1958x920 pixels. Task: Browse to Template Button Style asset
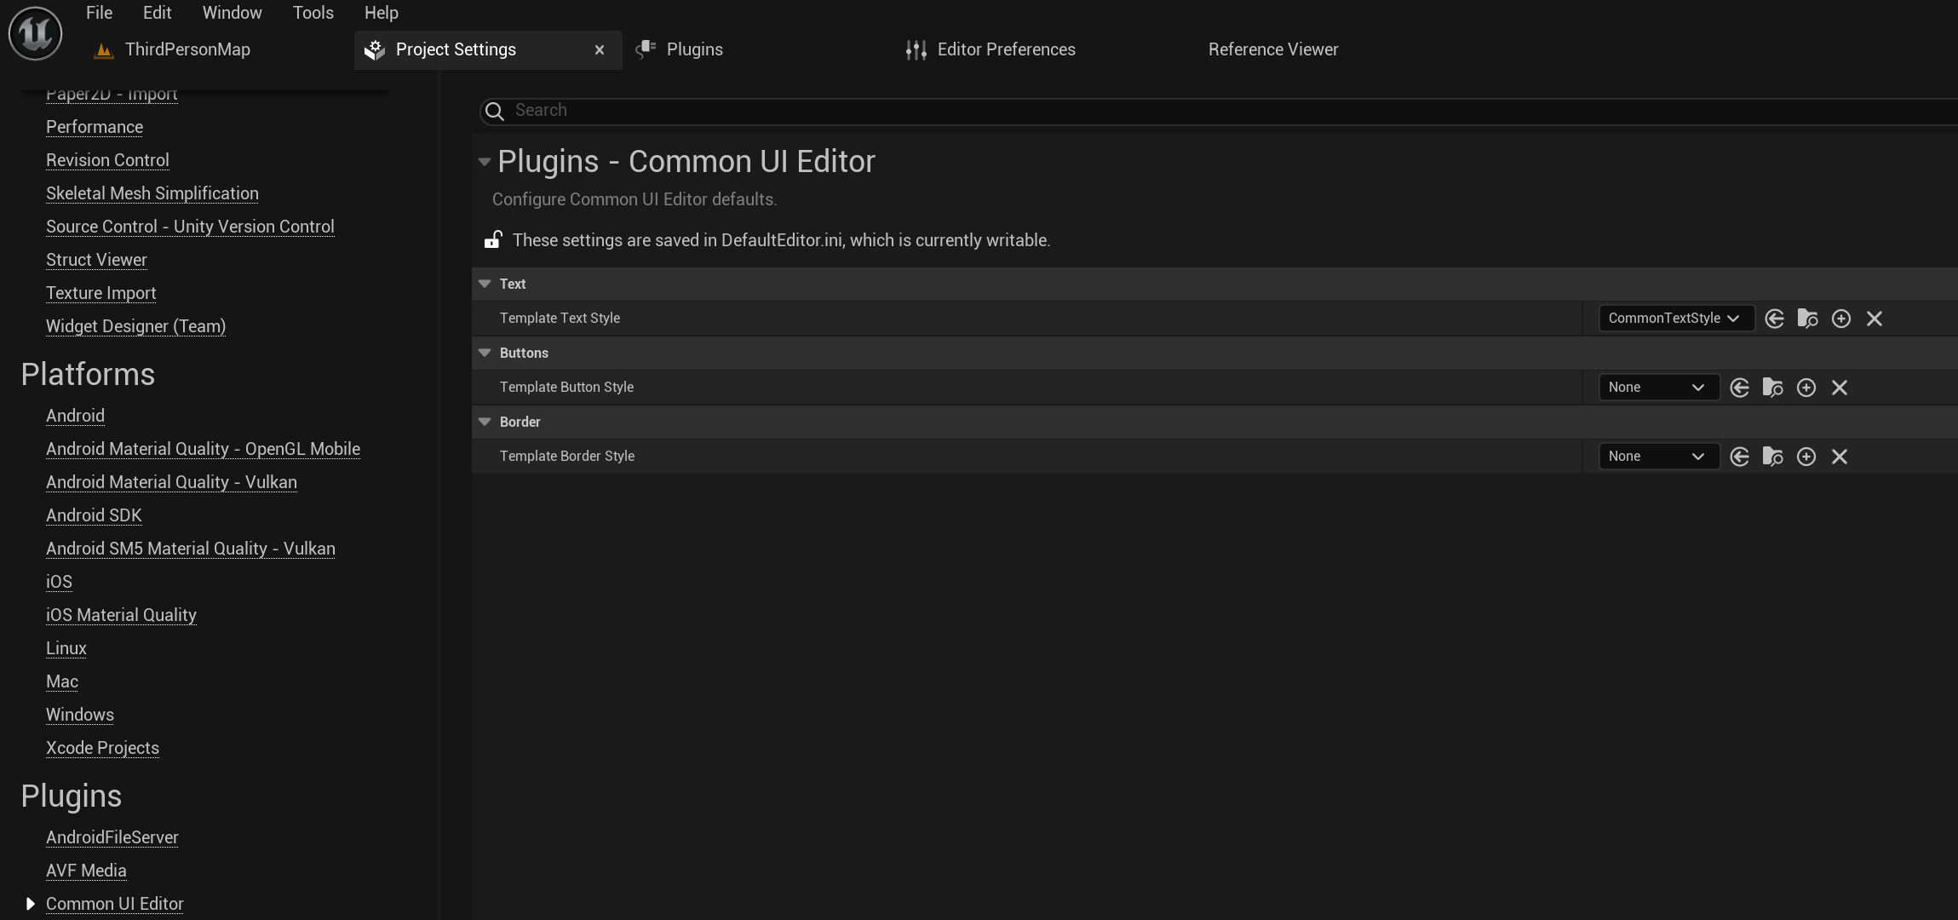coord(1772,388)
